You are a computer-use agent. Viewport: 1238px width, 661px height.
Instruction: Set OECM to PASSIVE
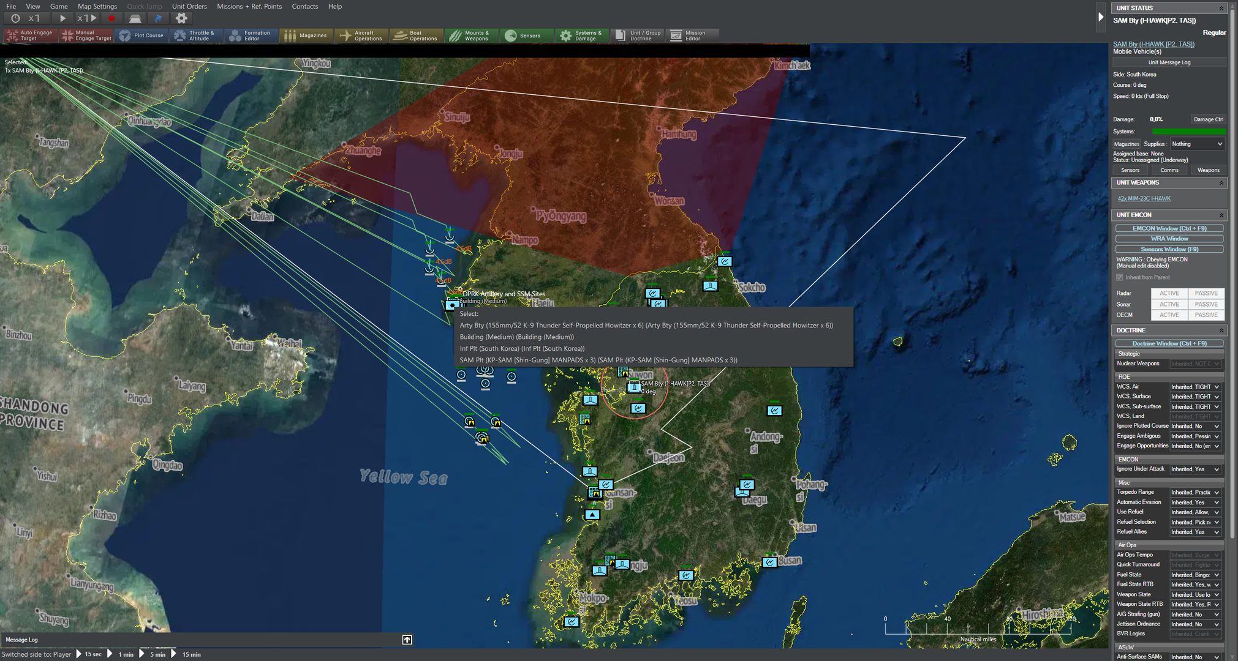coord(1206,315)
